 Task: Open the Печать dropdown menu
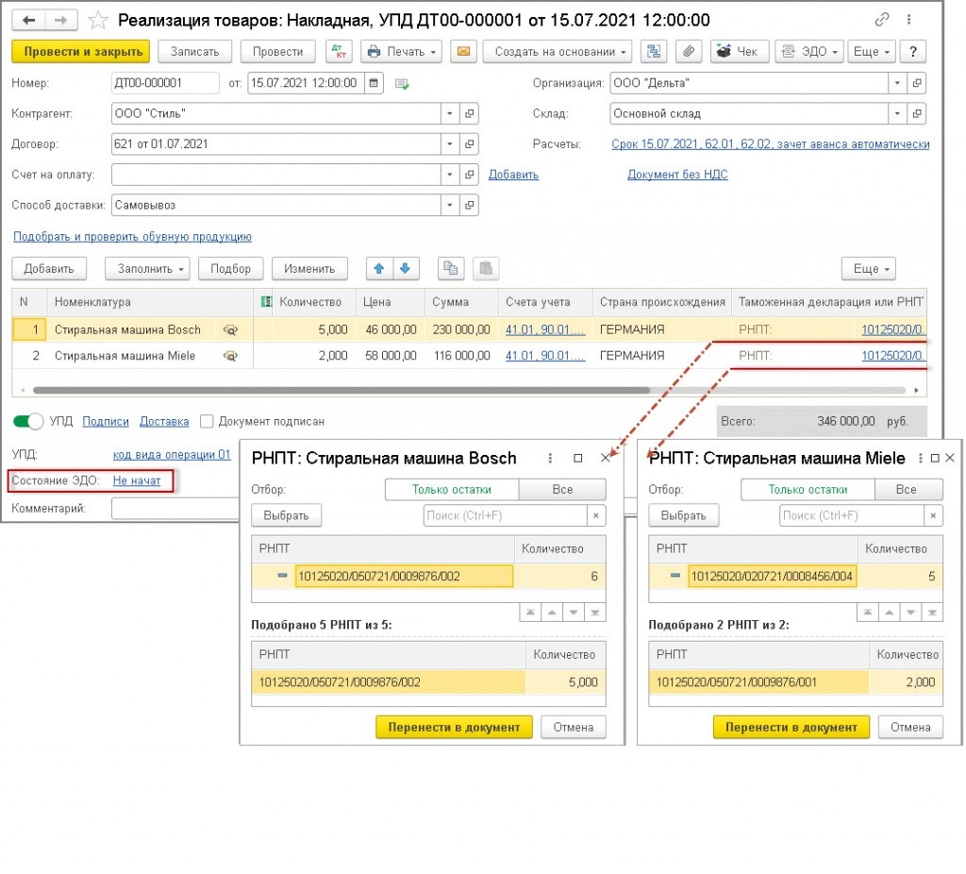402,52
